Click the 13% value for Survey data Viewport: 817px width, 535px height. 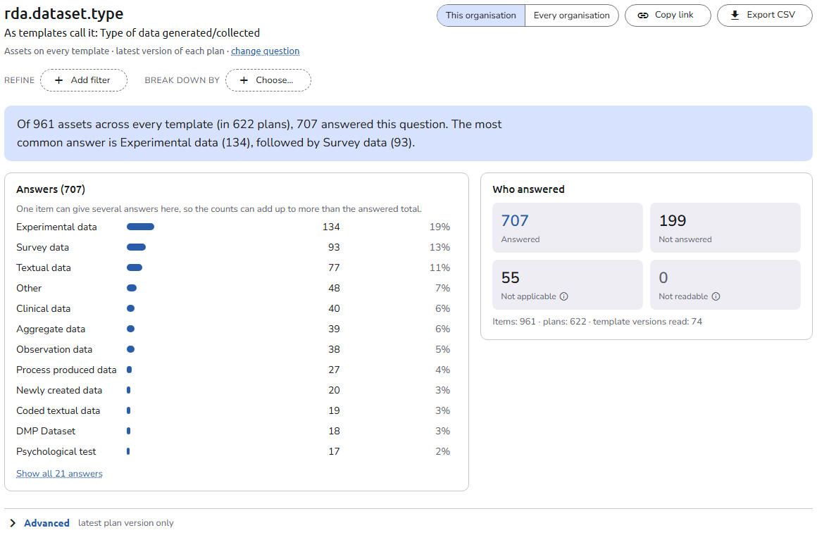click(x=439, y=248)
